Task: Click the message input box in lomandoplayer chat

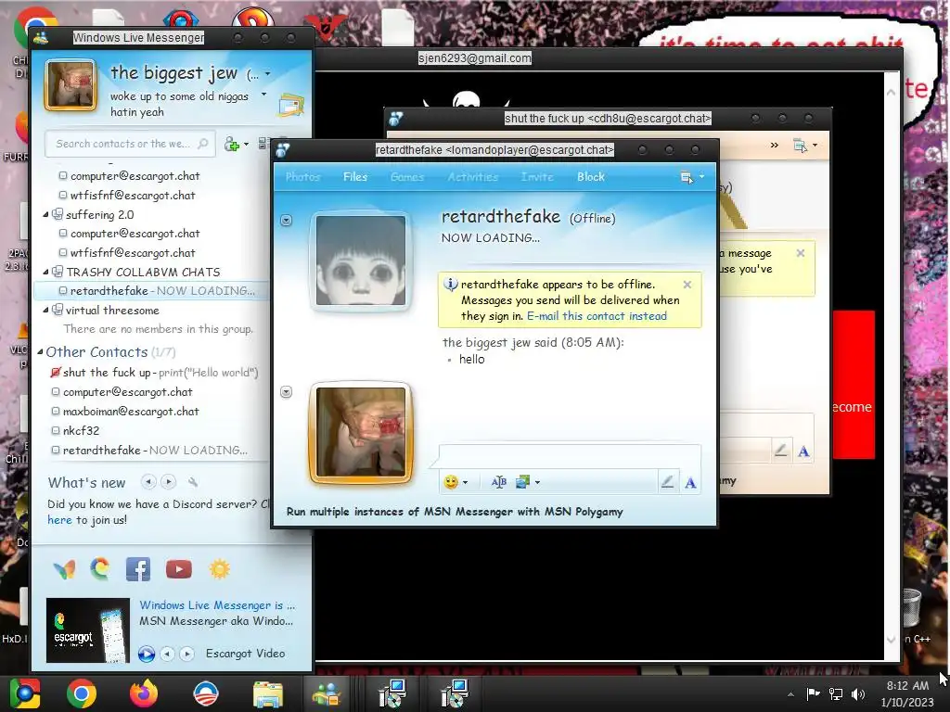Action: 570,456
